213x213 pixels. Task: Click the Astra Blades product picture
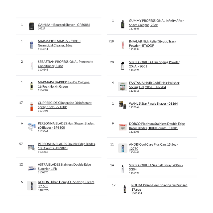32,168
